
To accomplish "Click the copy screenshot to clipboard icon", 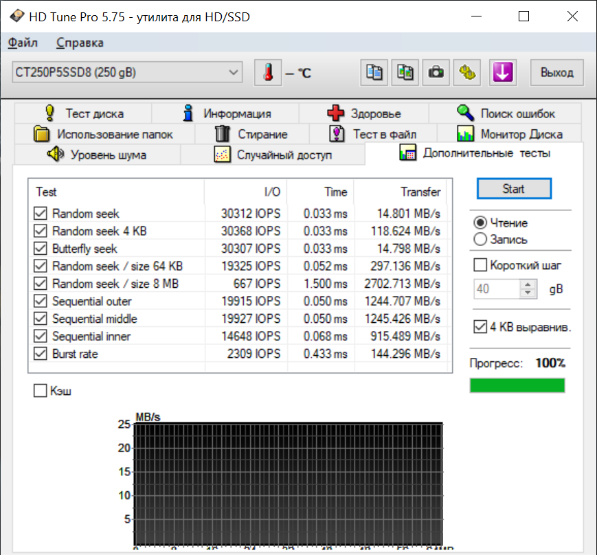I will [405, 73].
